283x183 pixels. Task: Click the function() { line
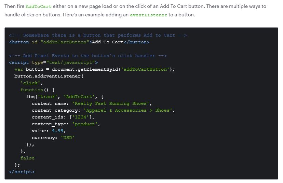coord(37,90)
